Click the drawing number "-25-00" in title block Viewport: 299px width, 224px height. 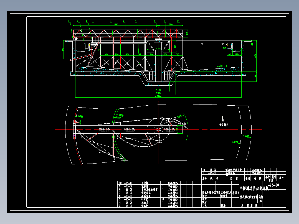[x=273, y=185]
